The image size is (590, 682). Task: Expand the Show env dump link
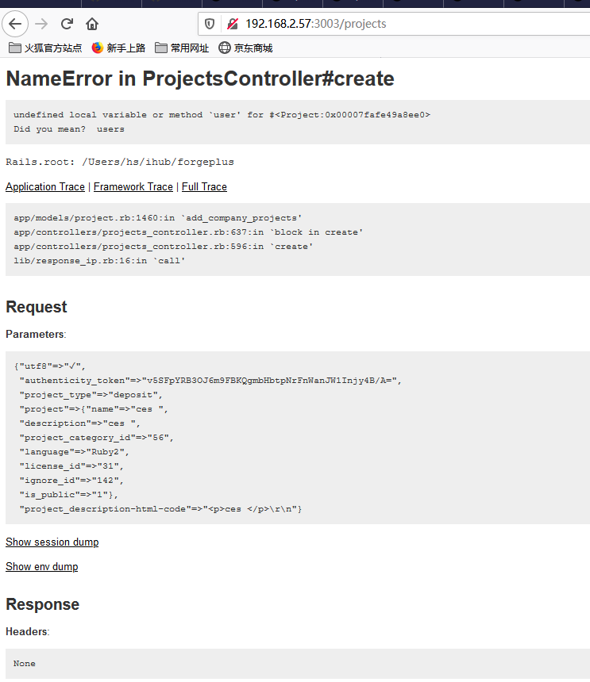(x=42, y=567)
